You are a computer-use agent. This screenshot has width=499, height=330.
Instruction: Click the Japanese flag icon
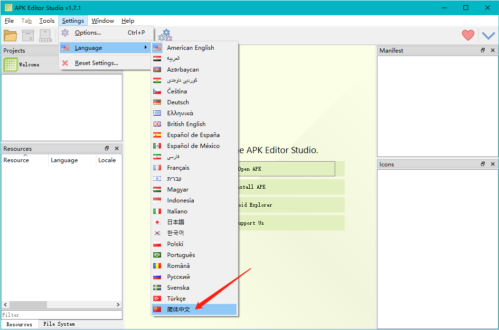157,222
